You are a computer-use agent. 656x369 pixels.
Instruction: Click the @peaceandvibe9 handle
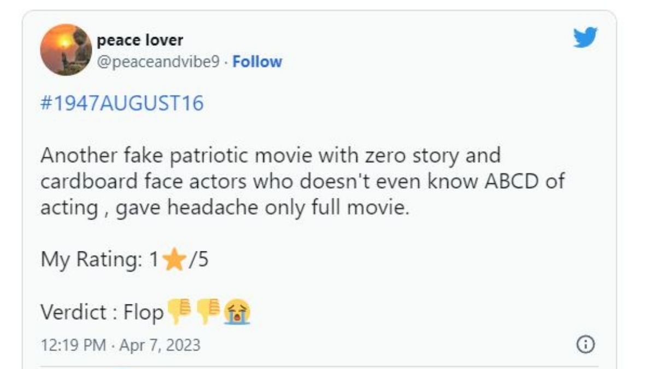pyautogui.click(x=158, y=61)
